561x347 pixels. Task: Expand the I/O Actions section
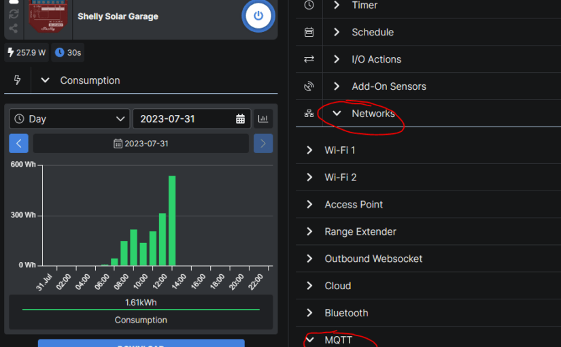[337, 59]
